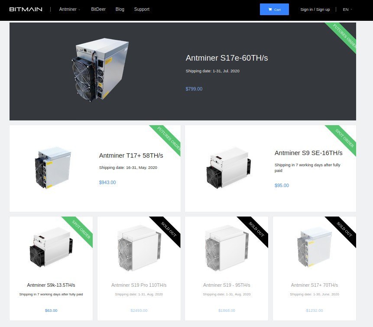373x327 pixels.
Task: Click S9 SE shipping in 7 working days text
Action: [x=307, y=168]
